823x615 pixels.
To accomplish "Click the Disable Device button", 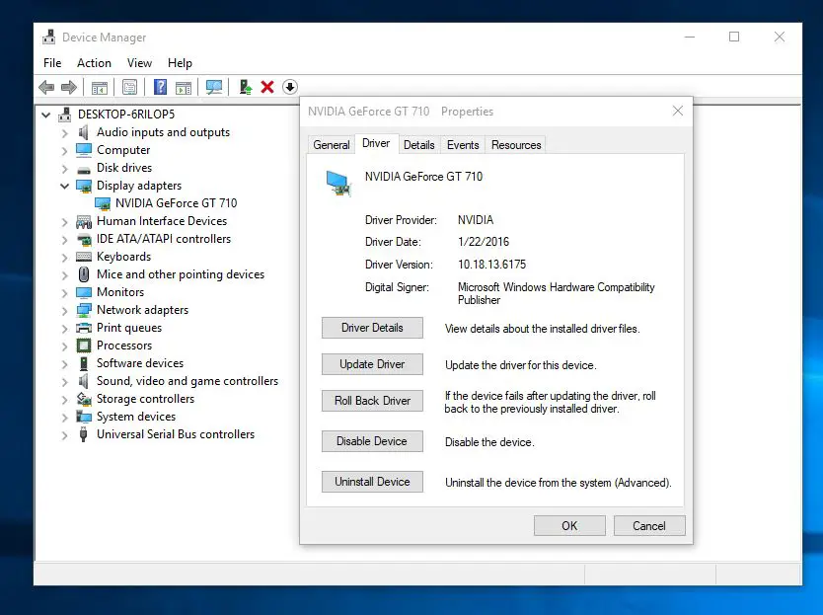I will (372, 441).
